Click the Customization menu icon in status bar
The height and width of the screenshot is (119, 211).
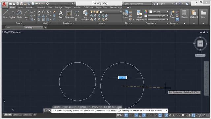pos(208,115)
